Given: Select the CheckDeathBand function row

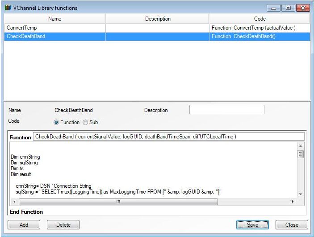Looking at the screenshot, I should pyautogui.click(x=54, y=36).
